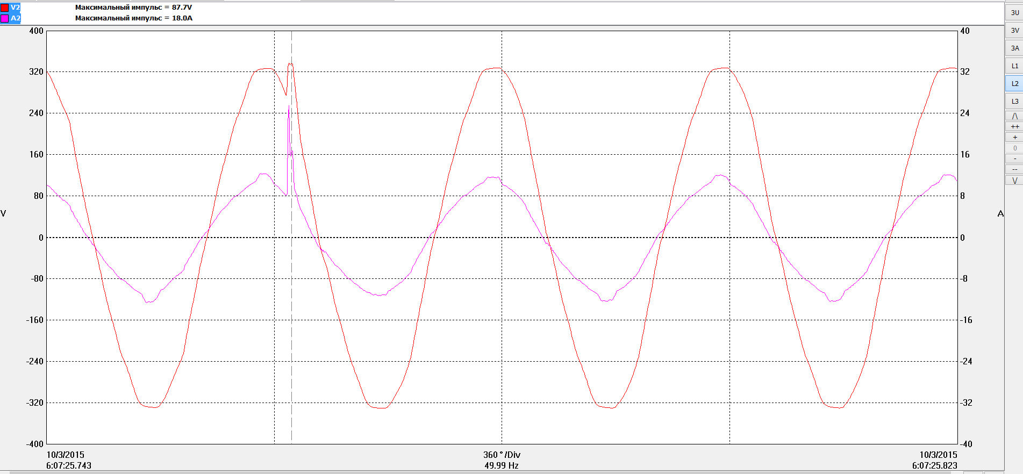
Task: Toggle the L2 phase button
Action: tap(1014, 83)
